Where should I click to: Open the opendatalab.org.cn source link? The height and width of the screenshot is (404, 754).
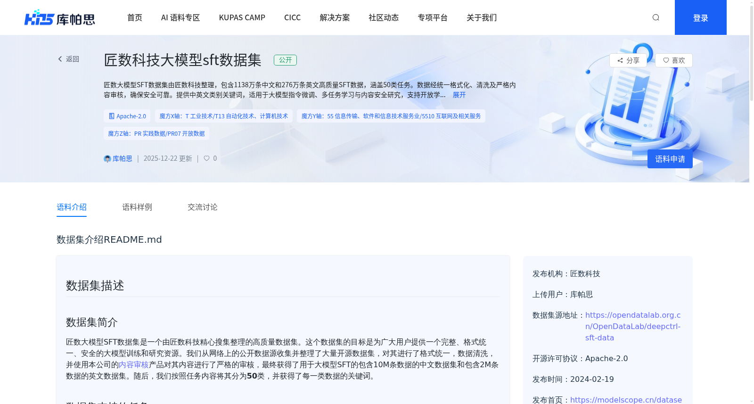point(633,326)
